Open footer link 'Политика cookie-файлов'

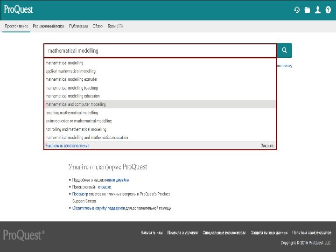click(x=312, y=233)
